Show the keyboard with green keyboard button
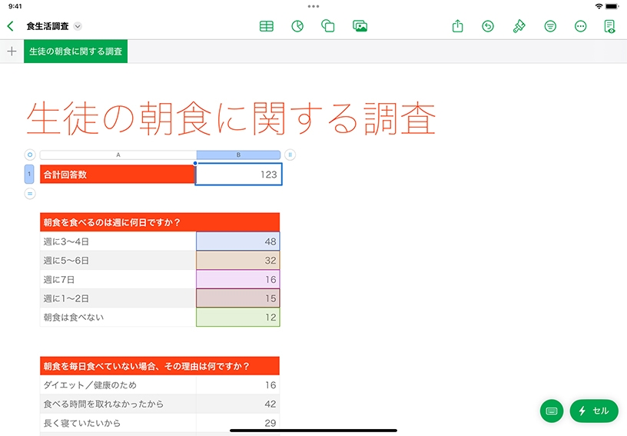This screenshot has width=627, height=436. [x=552, y=411]
